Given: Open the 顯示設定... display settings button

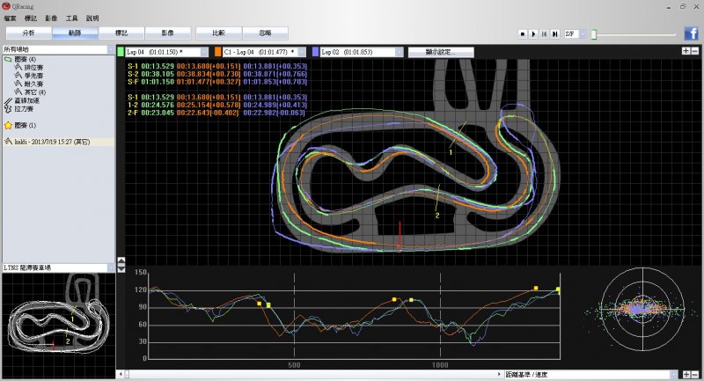Looking at the screenshot, I should tap(441, 52).
